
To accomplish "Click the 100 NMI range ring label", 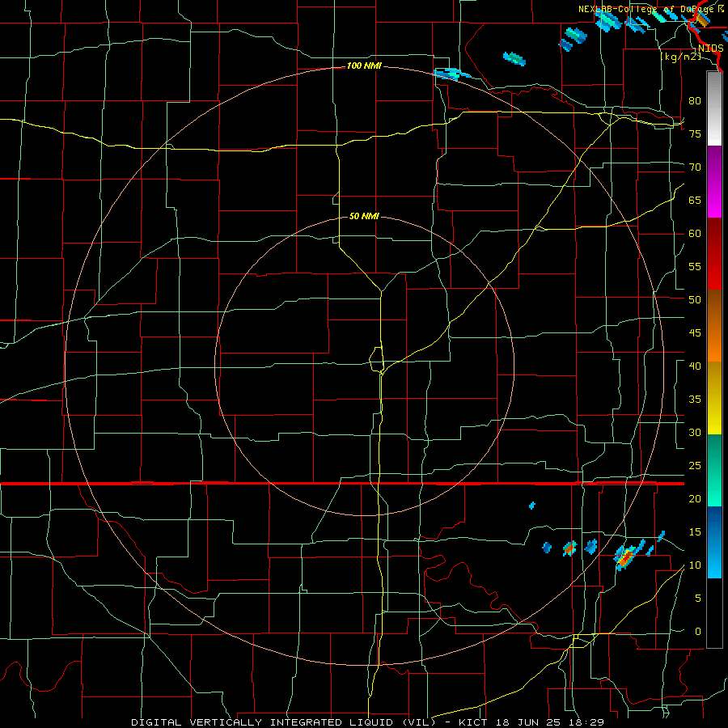I will (364, 66).
